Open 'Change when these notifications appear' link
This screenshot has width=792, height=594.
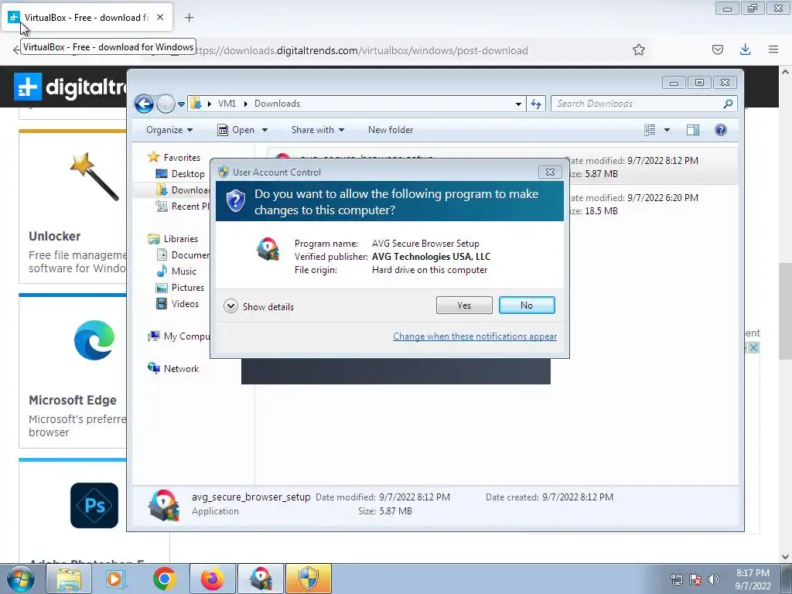click(475, 336)
